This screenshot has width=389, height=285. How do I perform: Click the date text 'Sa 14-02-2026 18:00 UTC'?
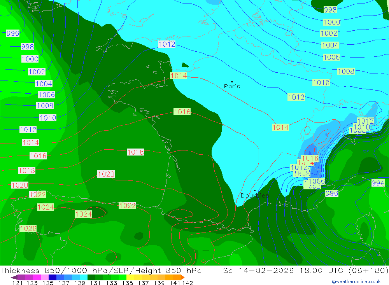coord(283,270)
